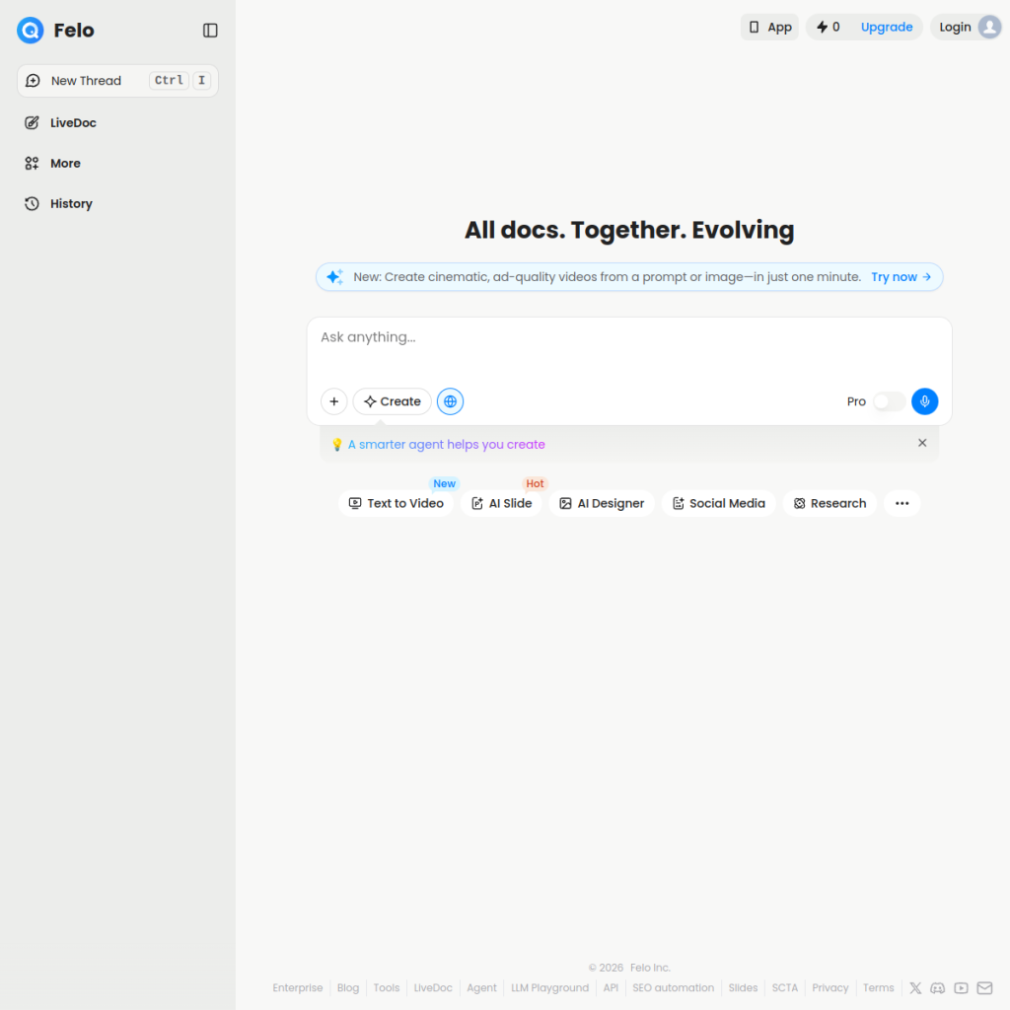Click the New badge above Text to Video
This screenshot has height=1010, width=1010.
444,483
